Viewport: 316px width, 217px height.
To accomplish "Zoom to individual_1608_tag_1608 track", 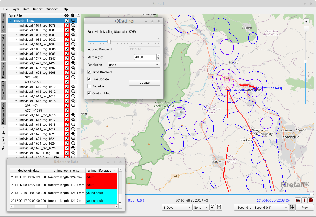I will 73,73.
